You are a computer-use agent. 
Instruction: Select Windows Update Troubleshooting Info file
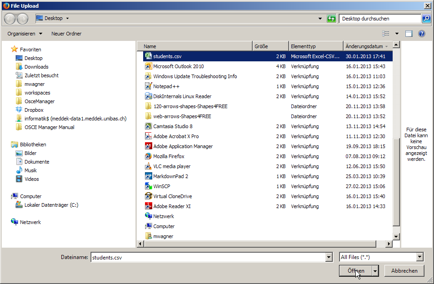pyautogui.click(x=268, y=76)
